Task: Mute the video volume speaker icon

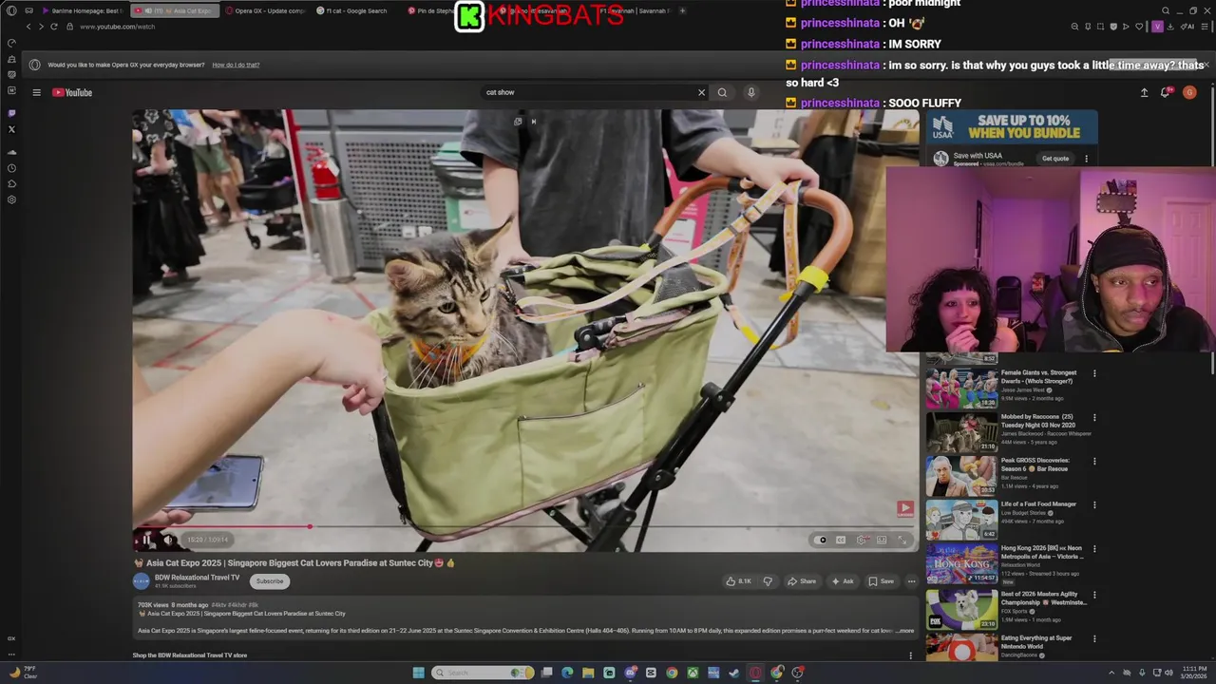Action: point(168,540)
